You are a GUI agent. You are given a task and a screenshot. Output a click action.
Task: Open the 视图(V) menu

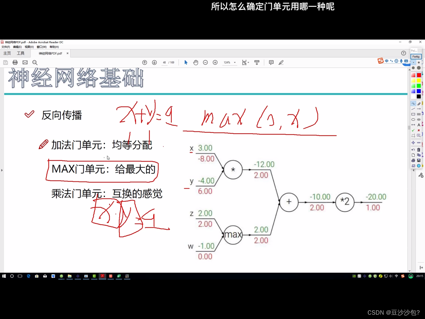[x=29, y=47]
